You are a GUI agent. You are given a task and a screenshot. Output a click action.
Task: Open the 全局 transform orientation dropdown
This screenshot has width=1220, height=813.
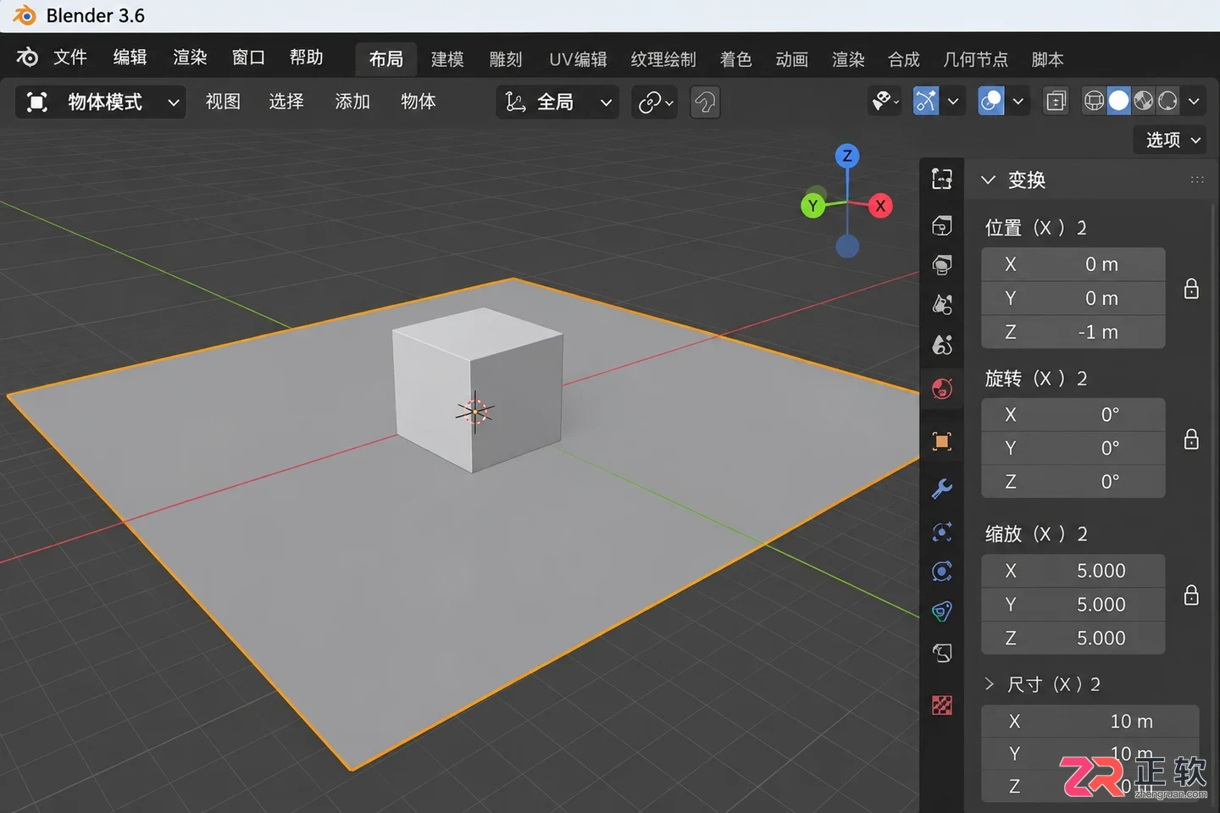(557, 102)
